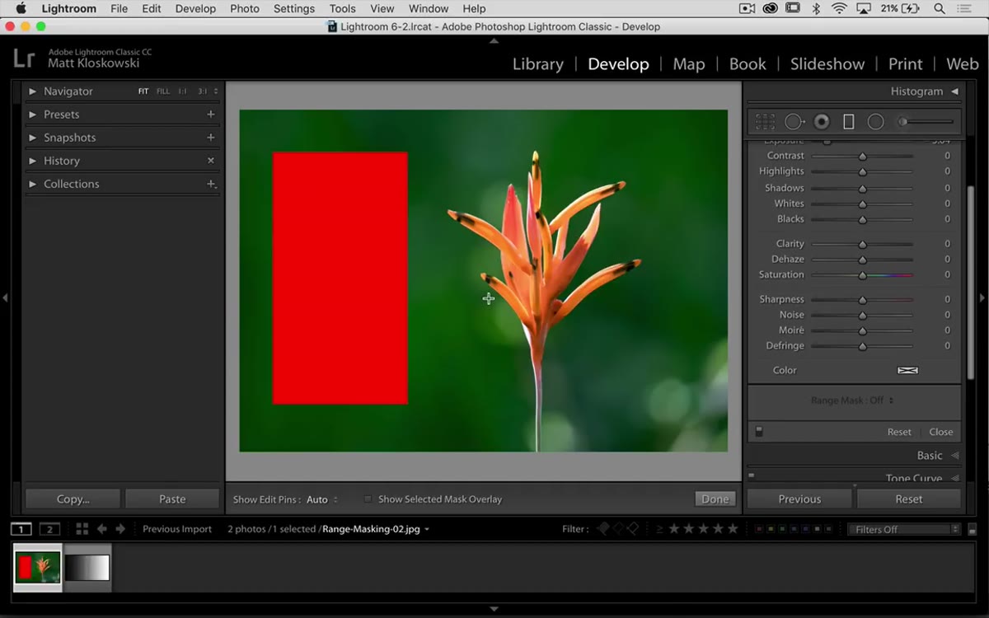Go back with filmstrip left arrow
The image size is (989, 618).
pos(102,529)
